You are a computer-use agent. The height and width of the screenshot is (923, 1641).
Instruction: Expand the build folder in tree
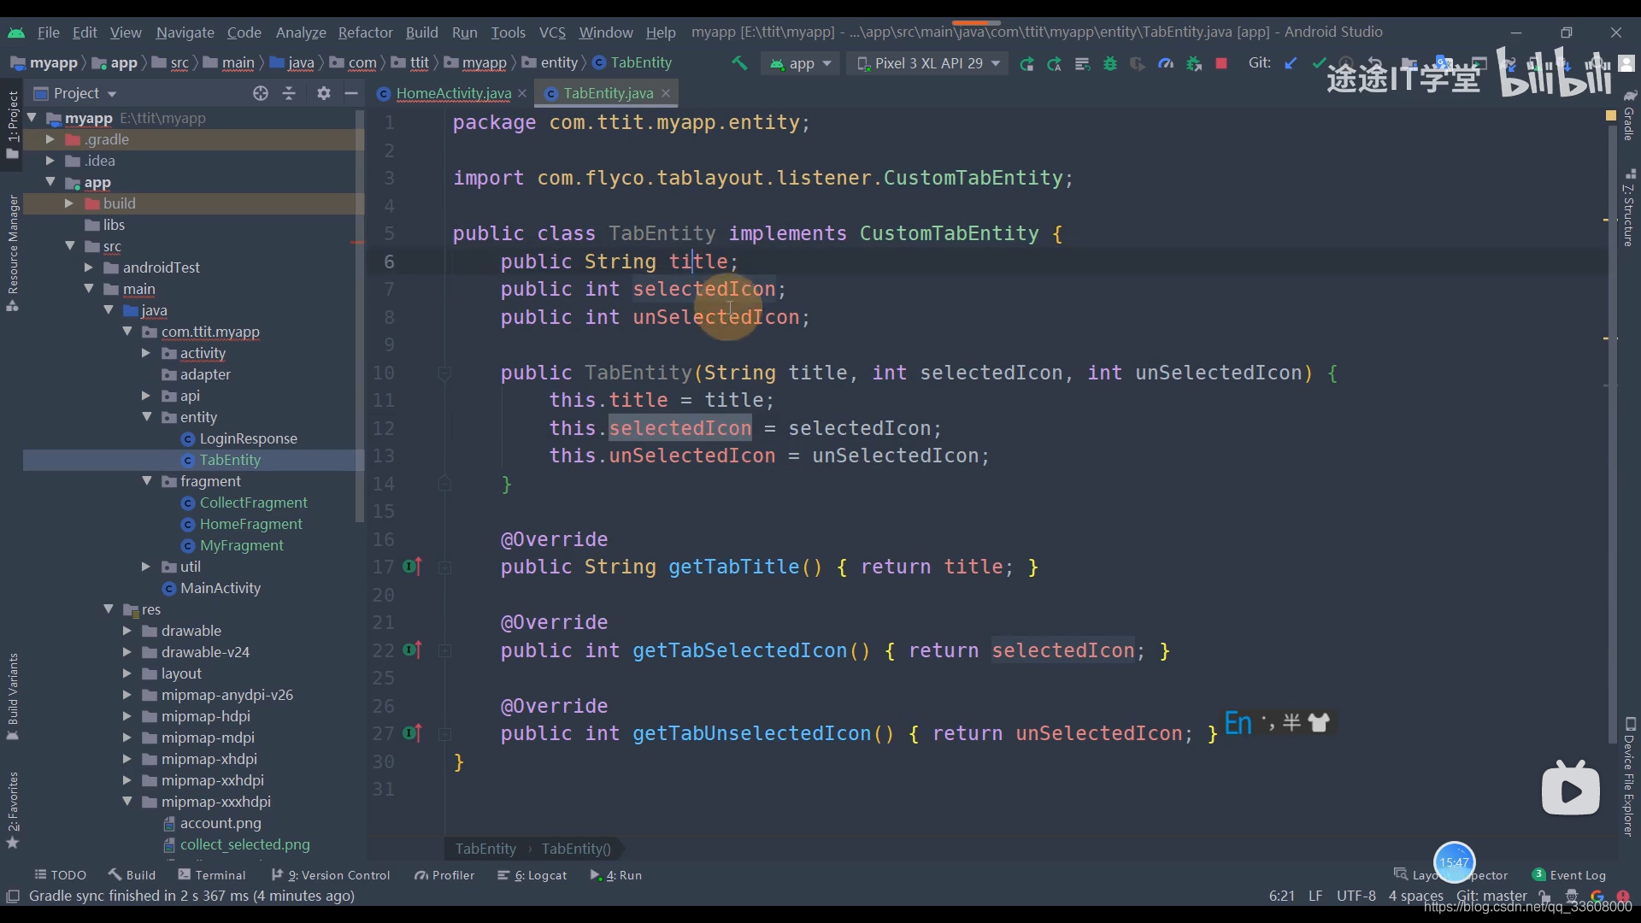click(68, 203)
